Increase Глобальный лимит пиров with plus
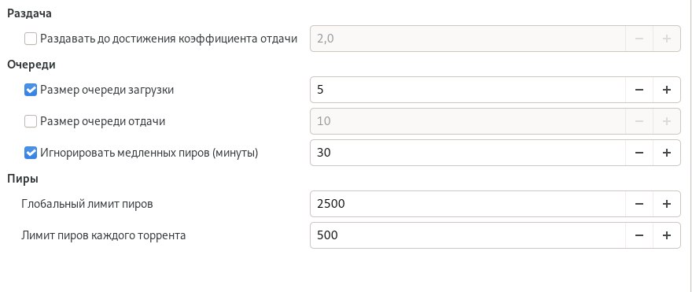Screen dimensions: 692x292 pos(666,204)
